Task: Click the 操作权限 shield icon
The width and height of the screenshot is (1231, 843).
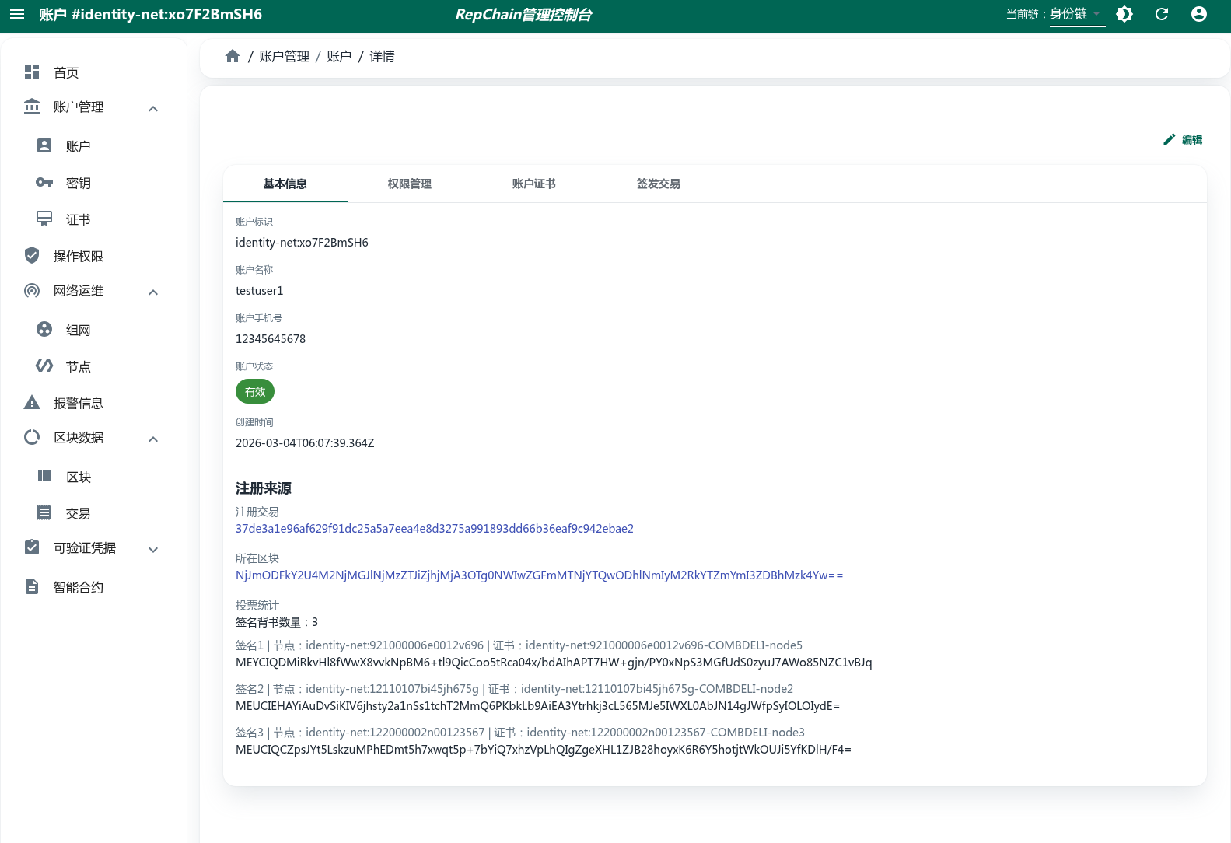Action: tap(32, 255)
